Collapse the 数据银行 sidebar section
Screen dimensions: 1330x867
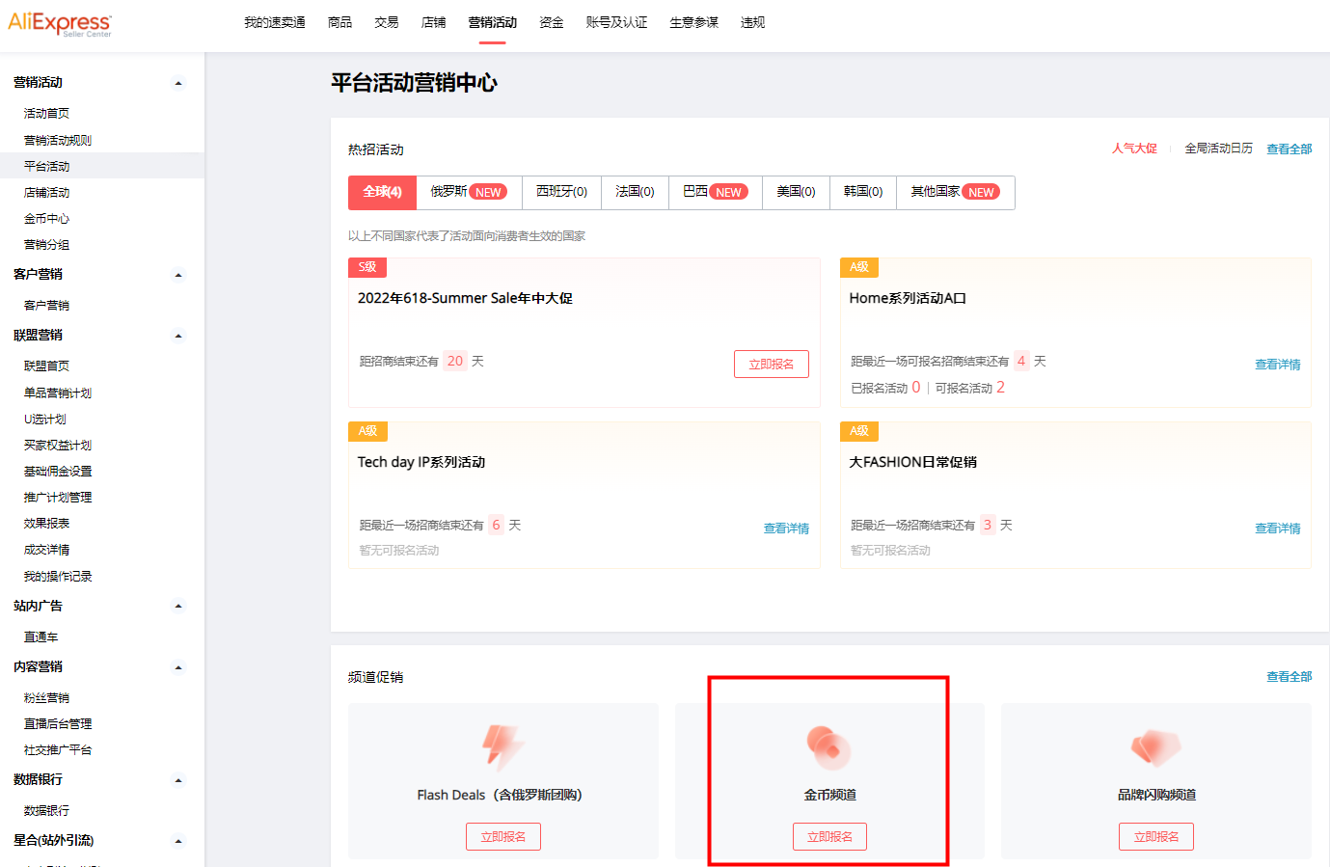178,780
